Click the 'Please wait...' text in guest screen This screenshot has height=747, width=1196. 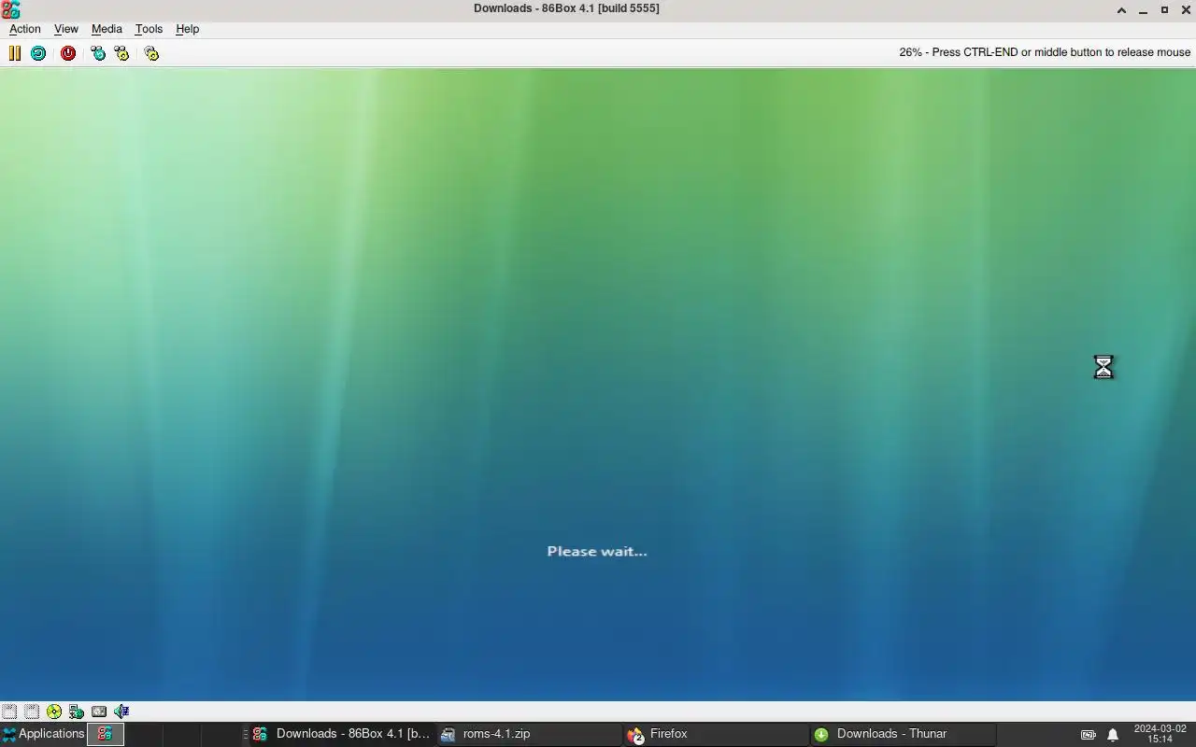597,551
